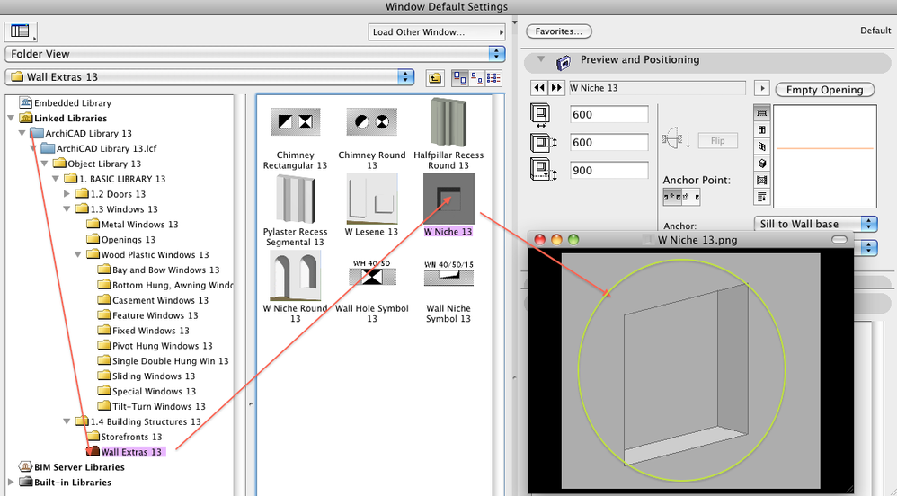Open the panel layout options button

click(21, 31)
